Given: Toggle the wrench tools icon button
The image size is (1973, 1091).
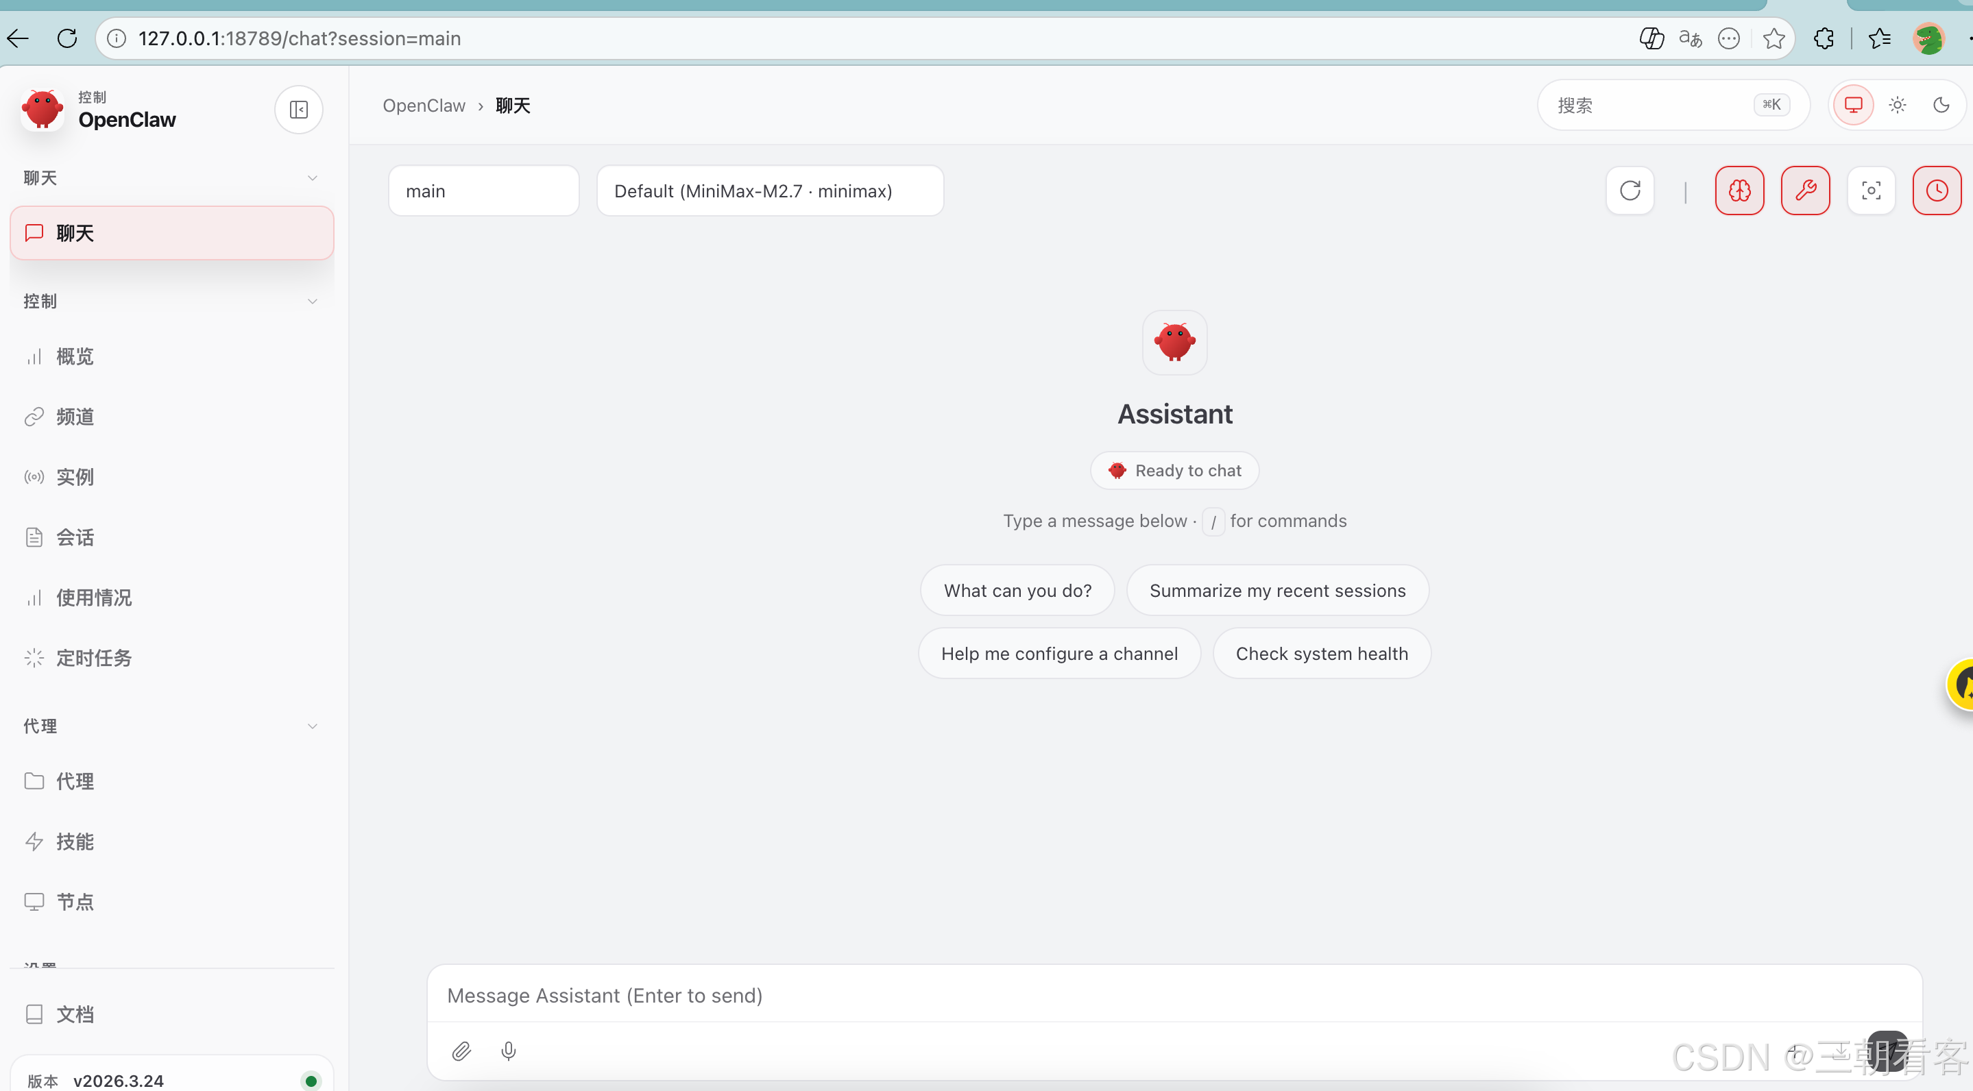Looking at the screenshot, I should tap(1805, 191).
